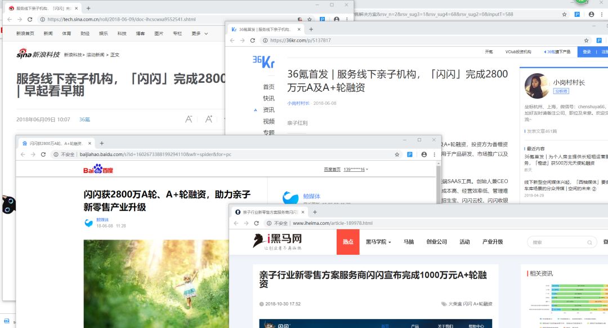Select 马脑 on iheima nav

pos(409,241)
